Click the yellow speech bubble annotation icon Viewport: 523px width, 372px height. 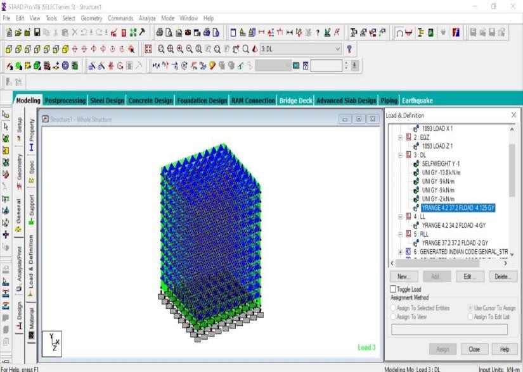[212, 66]
